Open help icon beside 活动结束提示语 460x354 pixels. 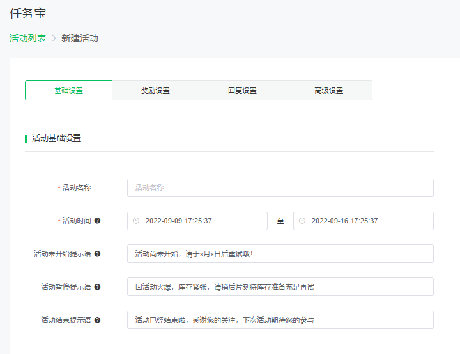click(x=97, y=320)
